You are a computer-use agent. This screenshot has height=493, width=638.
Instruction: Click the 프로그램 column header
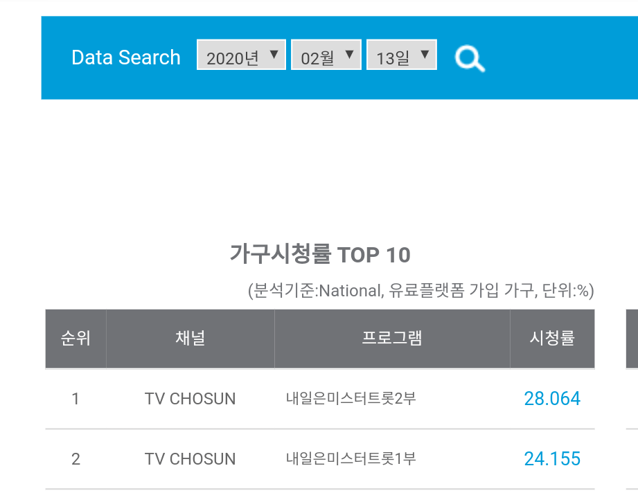tap(392, 339)
